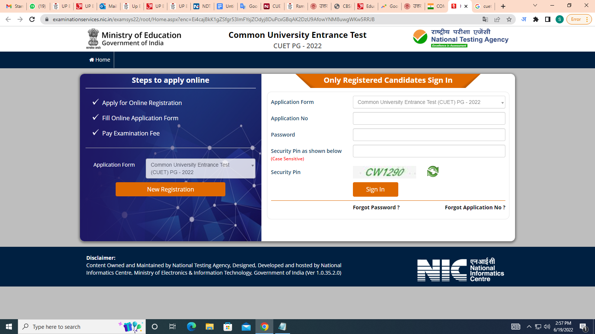The height and width of the screenshot is (334, 595).
Task: Refresh the security pin captcha
Action: (x=432, y=171)
